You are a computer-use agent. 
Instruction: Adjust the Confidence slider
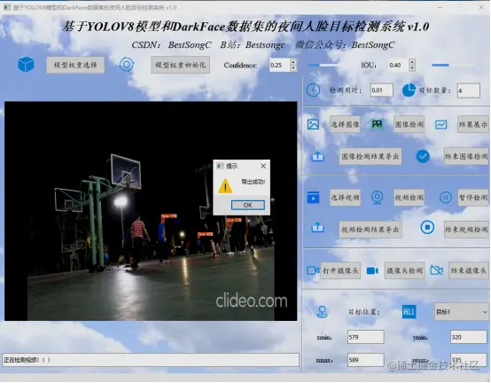[x=323, y=65]
